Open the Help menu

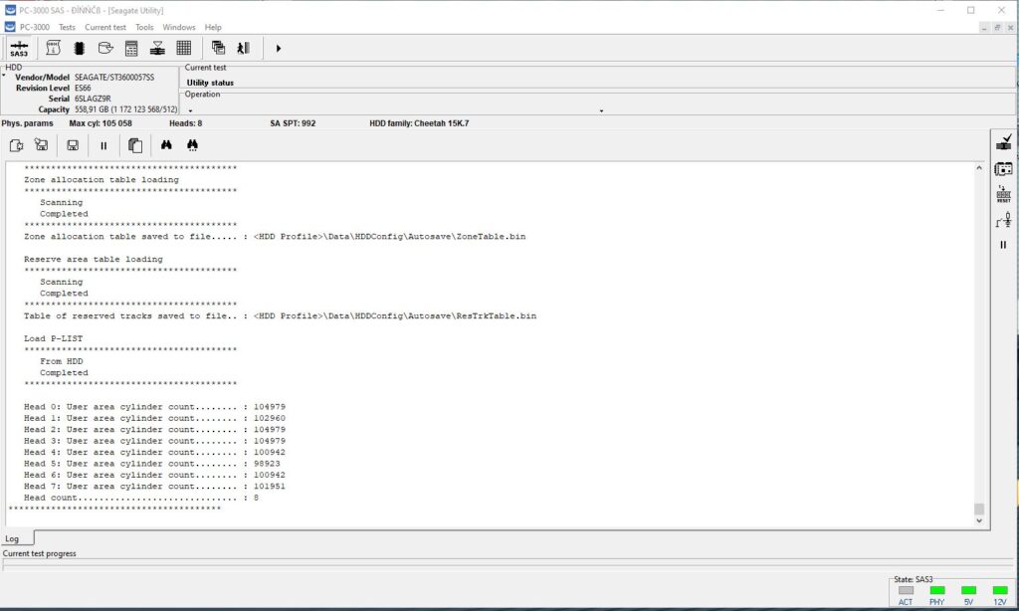coord(213,27)
